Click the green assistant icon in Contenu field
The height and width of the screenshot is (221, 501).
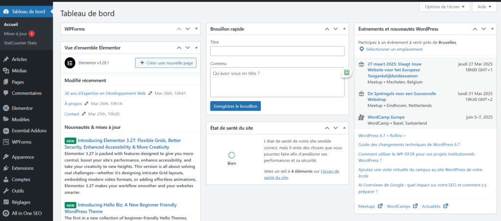point(346,72)
